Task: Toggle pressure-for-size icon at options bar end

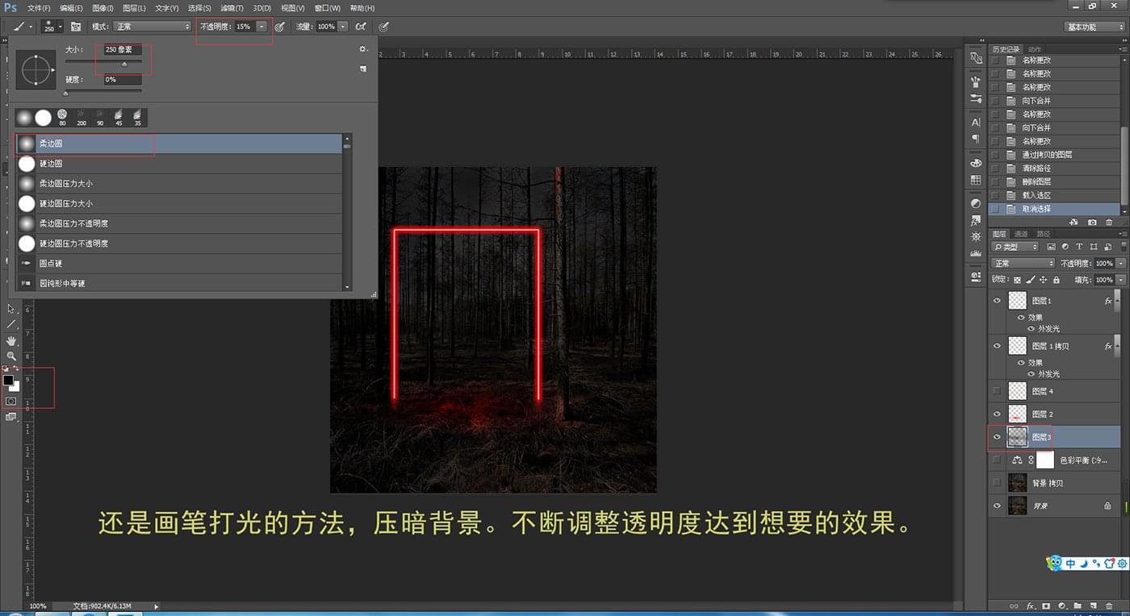Action: (384, 27)
